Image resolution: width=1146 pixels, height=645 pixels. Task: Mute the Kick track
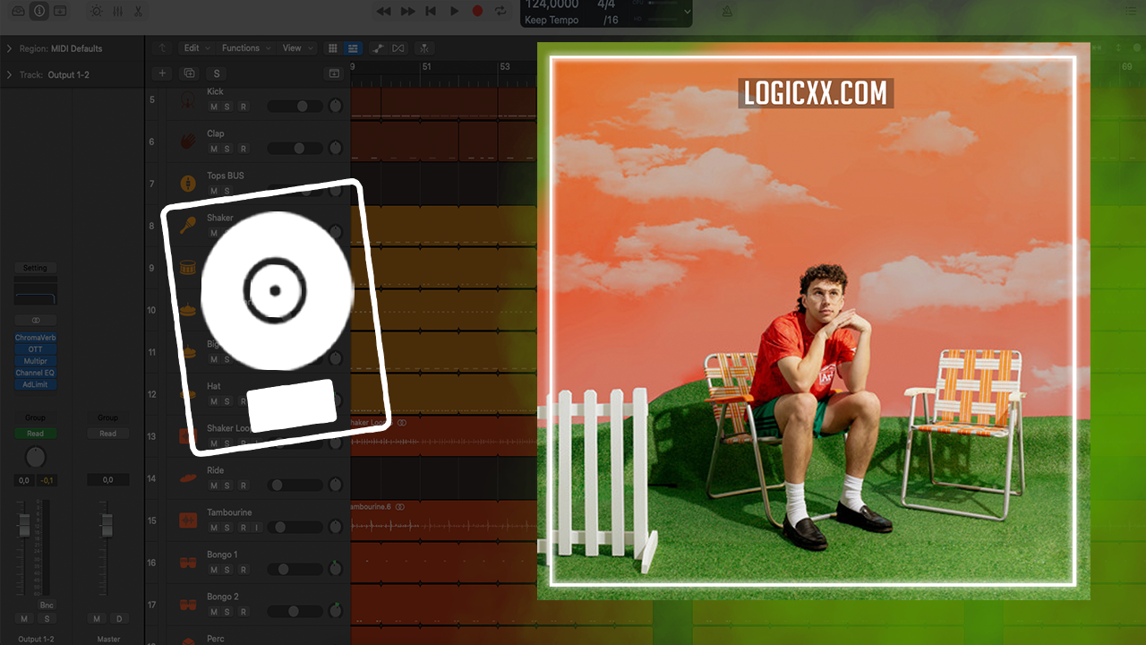(213, 107)
